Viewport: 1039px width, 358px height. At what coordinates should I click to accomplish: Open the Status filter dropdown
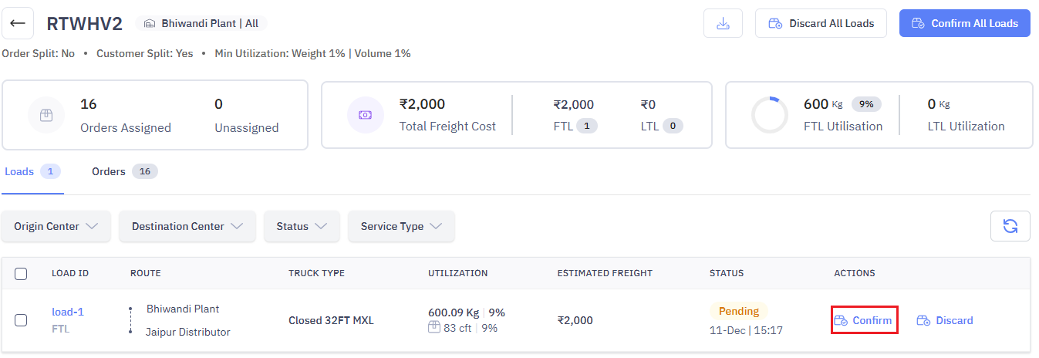pos(302,226)
